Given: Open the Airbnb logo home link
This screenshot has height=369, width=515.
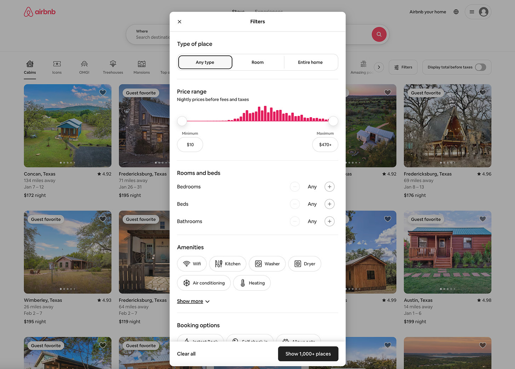Looking at the screenshot, I should click(x=40, y=12).
